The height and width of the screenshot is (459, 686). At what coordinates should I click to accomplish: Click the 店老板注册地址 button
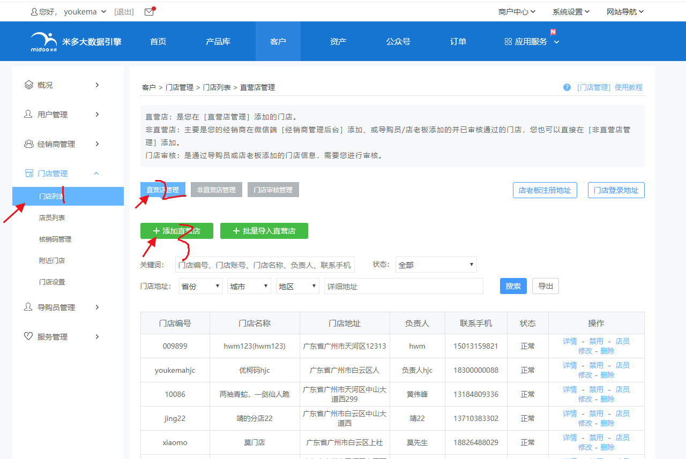(545, 190)
